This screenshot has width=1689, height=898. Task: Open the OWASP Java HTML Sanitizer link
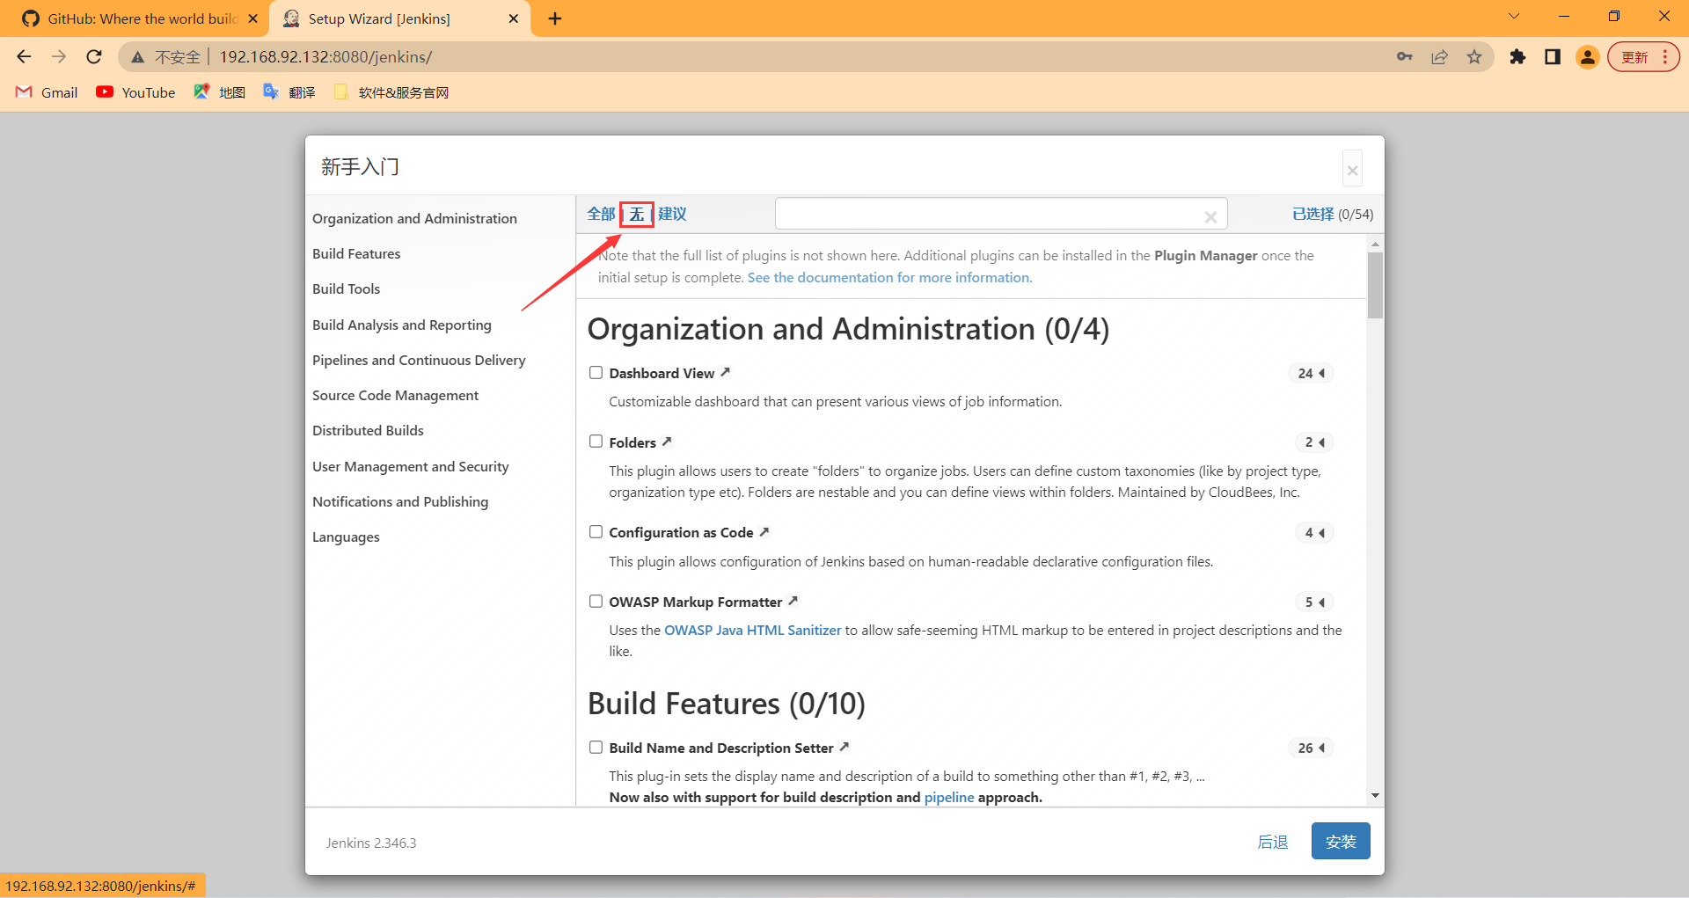coord(752,630)
